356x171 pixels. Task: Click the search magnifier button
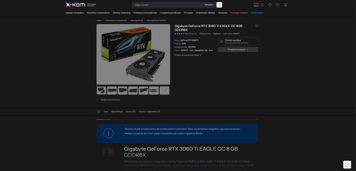(219, 5)
